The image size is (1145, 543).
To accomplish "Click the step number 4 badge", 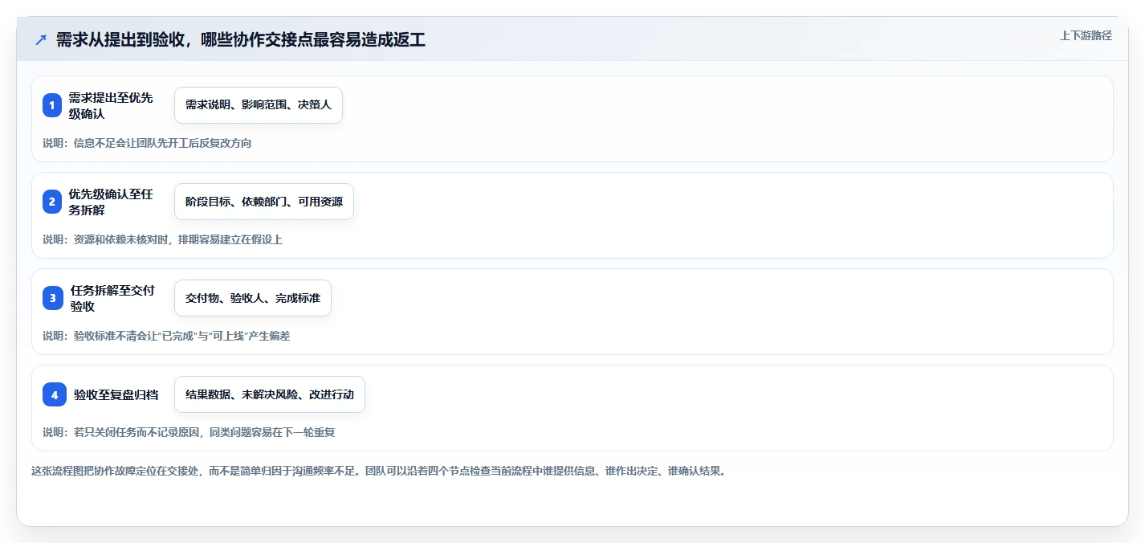I will coord(55,394).
